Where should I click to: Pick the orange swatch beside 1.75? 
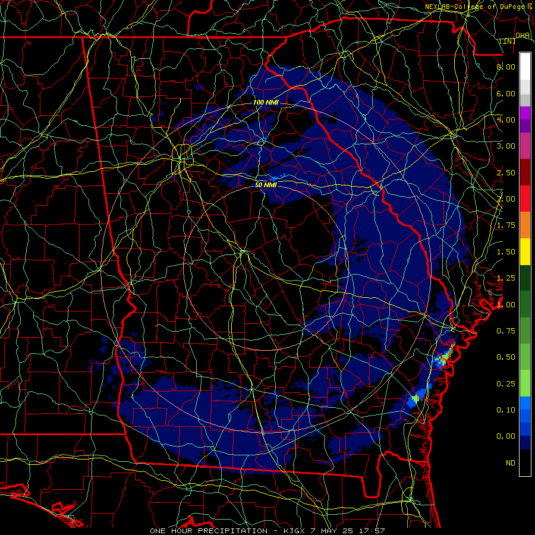[x=525, y=225]
